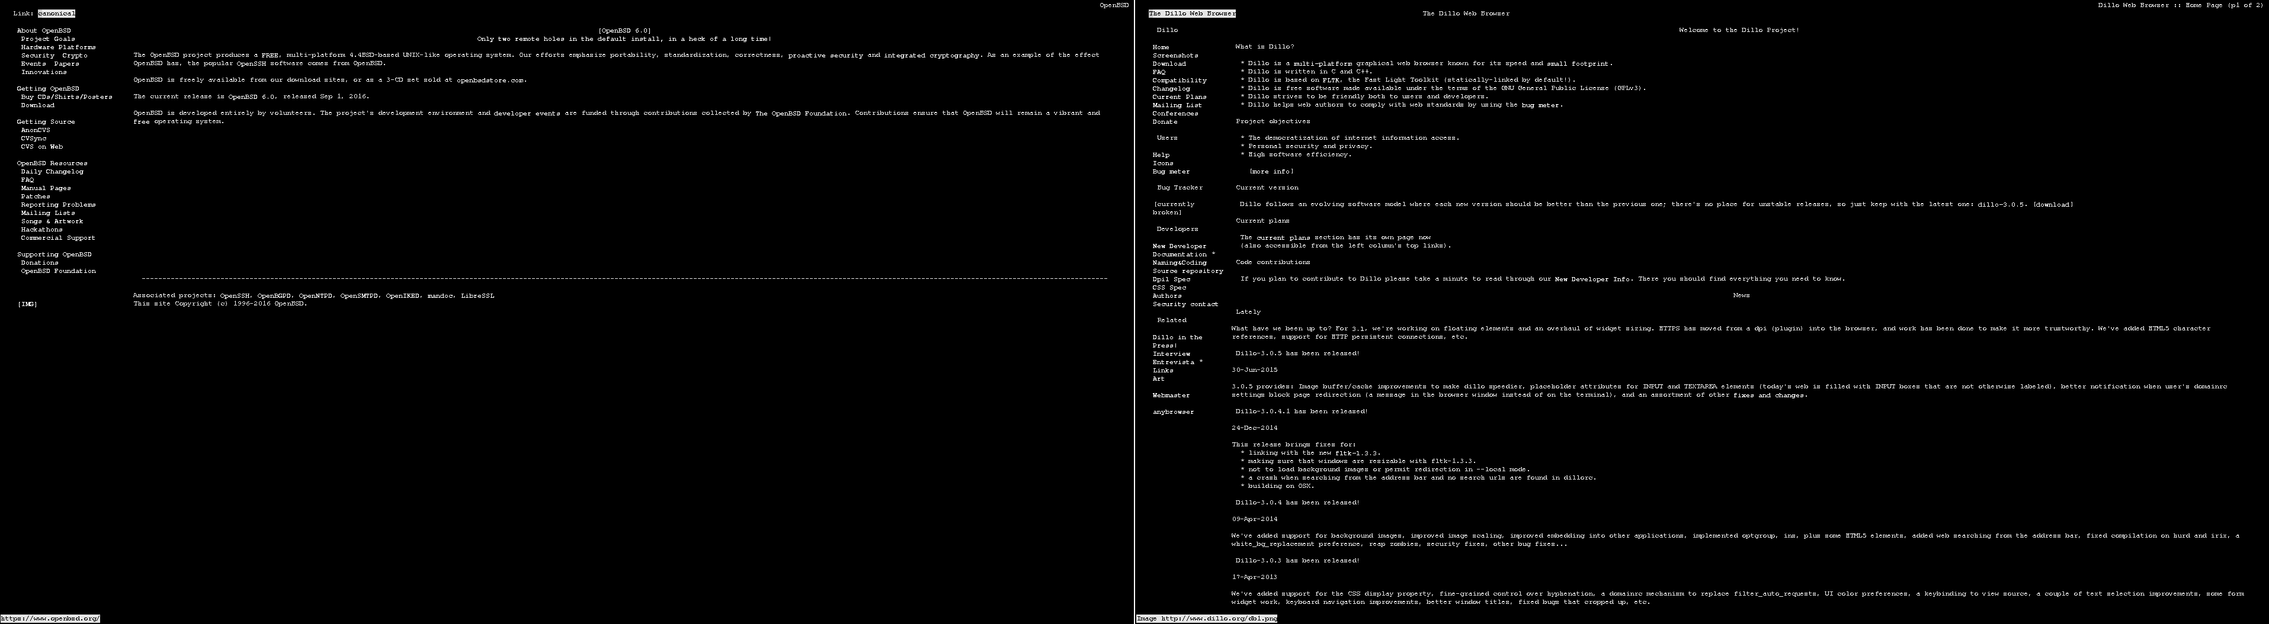Open the Hardware Platforms link
Image resolution: width=2269 pixels, height=624 pixels.
58,47
